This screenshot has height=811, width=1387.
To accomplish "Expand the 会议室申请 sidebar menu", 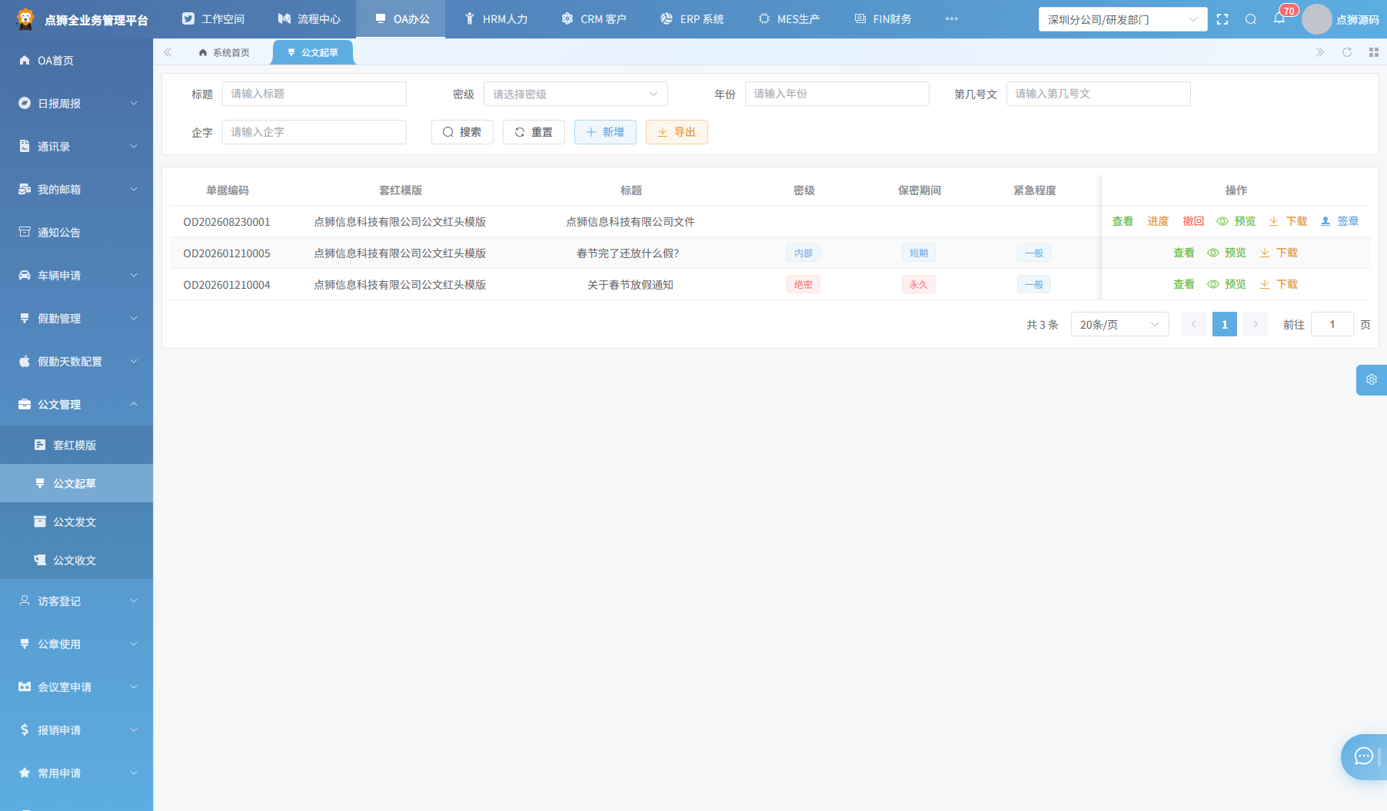I will click(76, 687).
